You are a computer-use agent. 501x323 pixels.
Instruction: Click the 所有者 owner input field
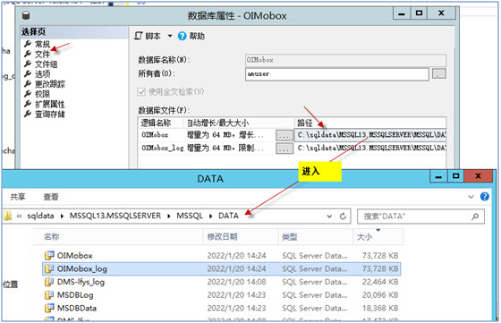pyautogui.click(x=336, y=74)
